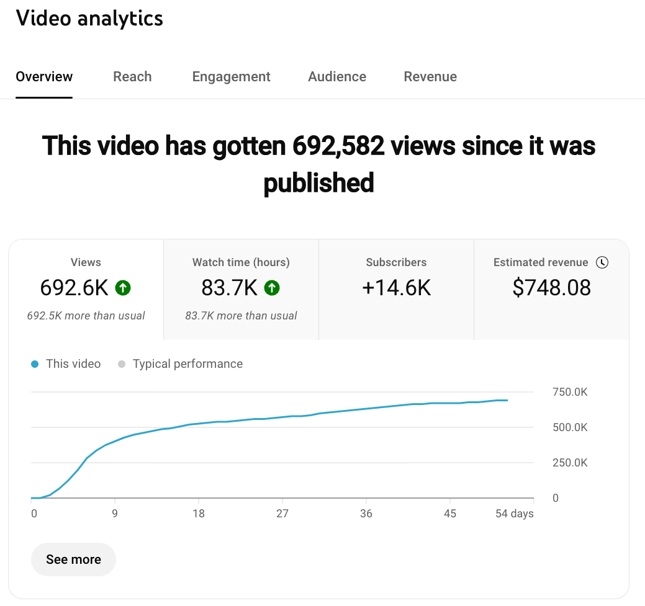The image size is (645, 606).
Task: Click the Typical performance legend label
Action: 187,364
